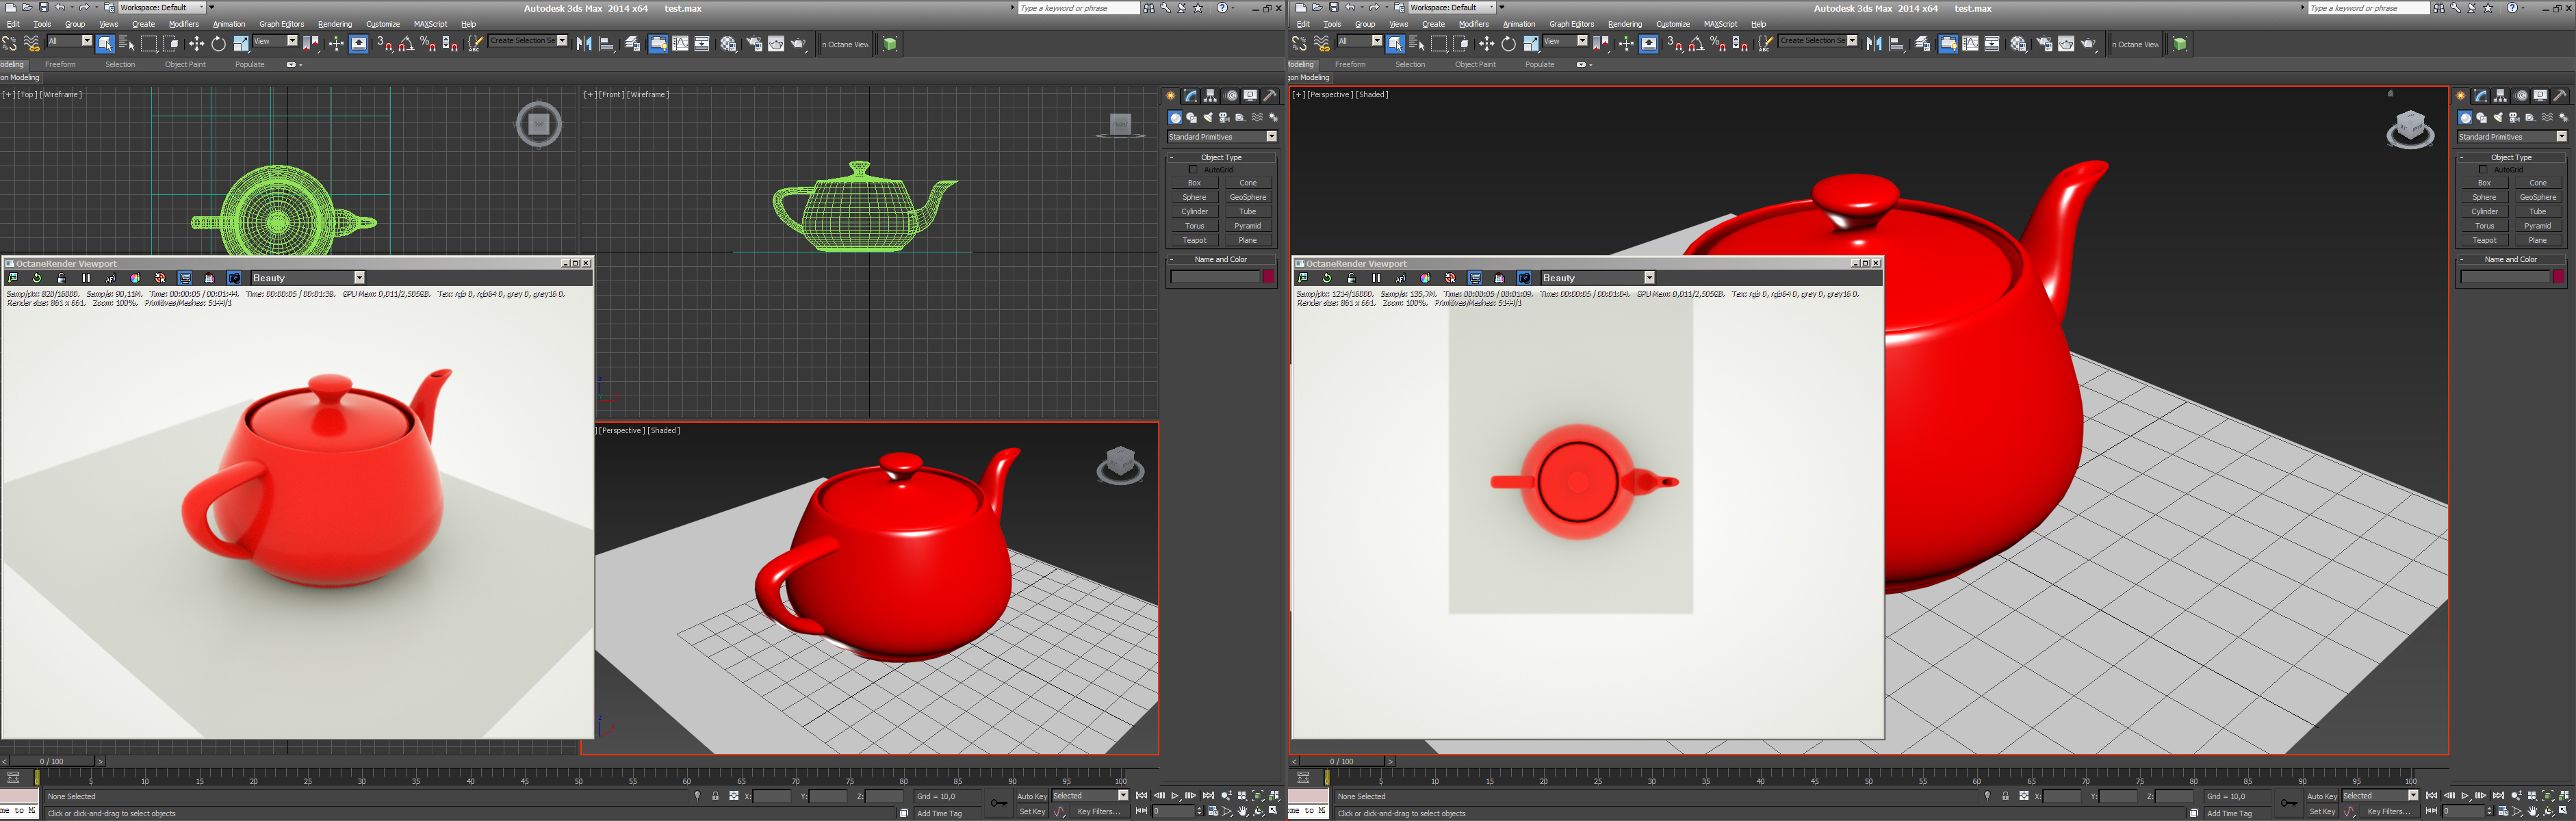Open Beauty pass dropdown in right Octane viewport
Image resolution: width=2576 pixels, height=821 pixels.
coord(1649,278)
